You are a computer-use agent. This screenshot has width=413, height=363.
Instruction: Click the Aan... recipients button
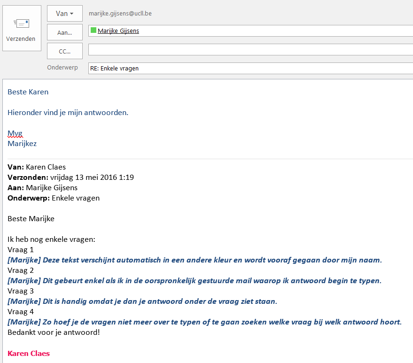[x=64, y=32]
